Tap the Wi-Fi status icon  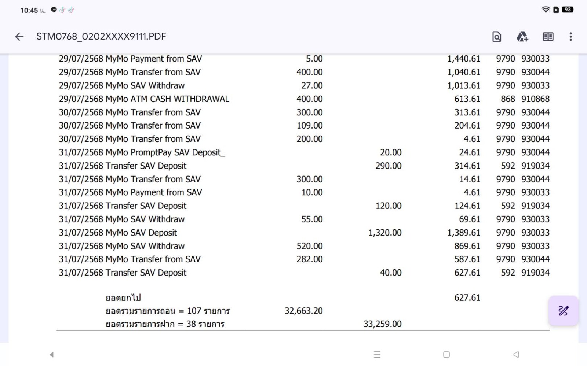[x=546, y=10]
